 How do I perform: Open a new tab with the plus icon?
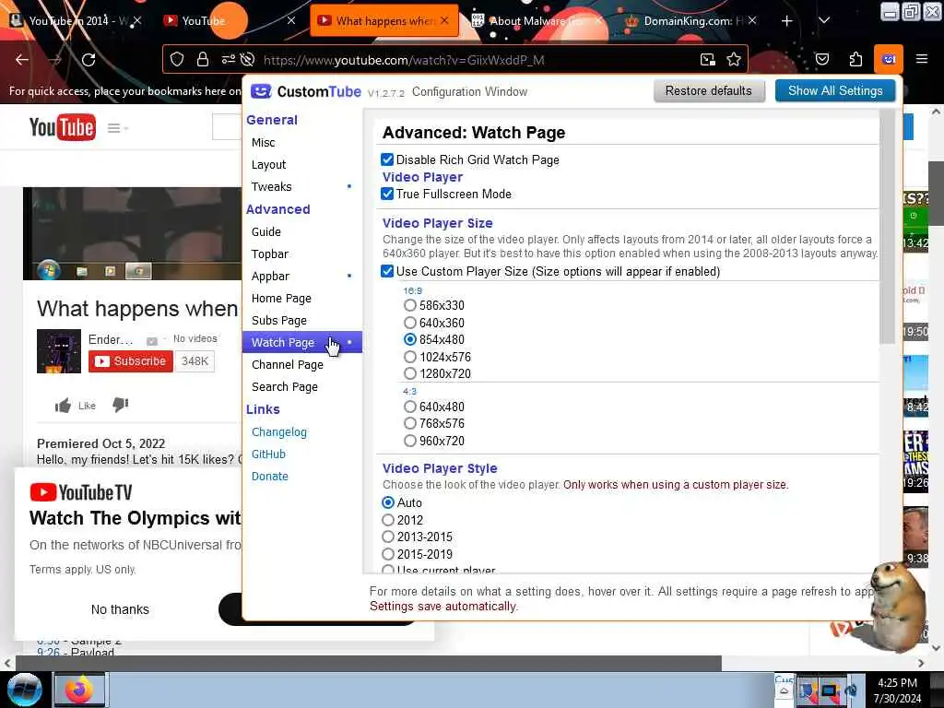[x=787, y=21]
